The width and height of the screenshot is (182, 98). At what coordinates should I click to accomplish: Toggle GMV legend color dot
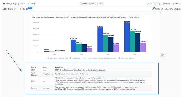point(49,58)
